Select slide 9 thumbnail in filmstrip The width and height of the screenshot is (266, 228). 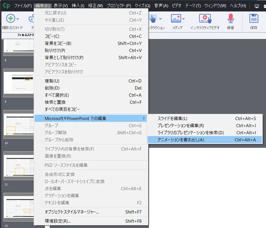[x=19, y=83]
